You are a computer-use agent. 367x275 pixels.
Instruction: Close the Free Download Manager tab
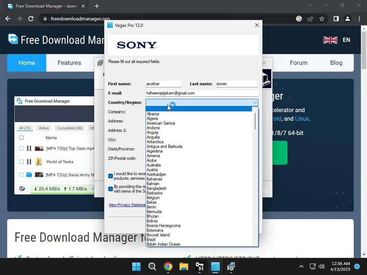[83, 6]
